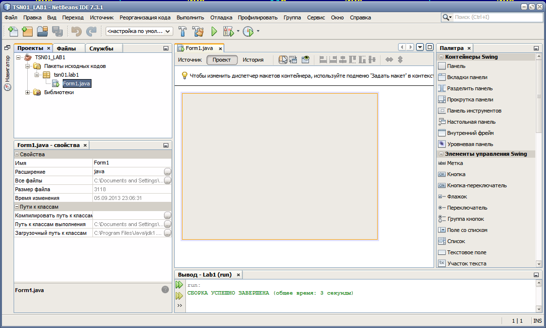Click the New File toolbar icon
546x328 pixels.
(x=13, y=32)
